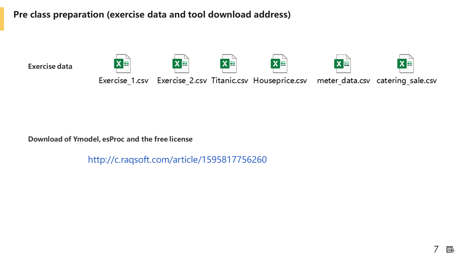Click the Titanic.csv file name label
459x258 pixels.
[229, 81]
